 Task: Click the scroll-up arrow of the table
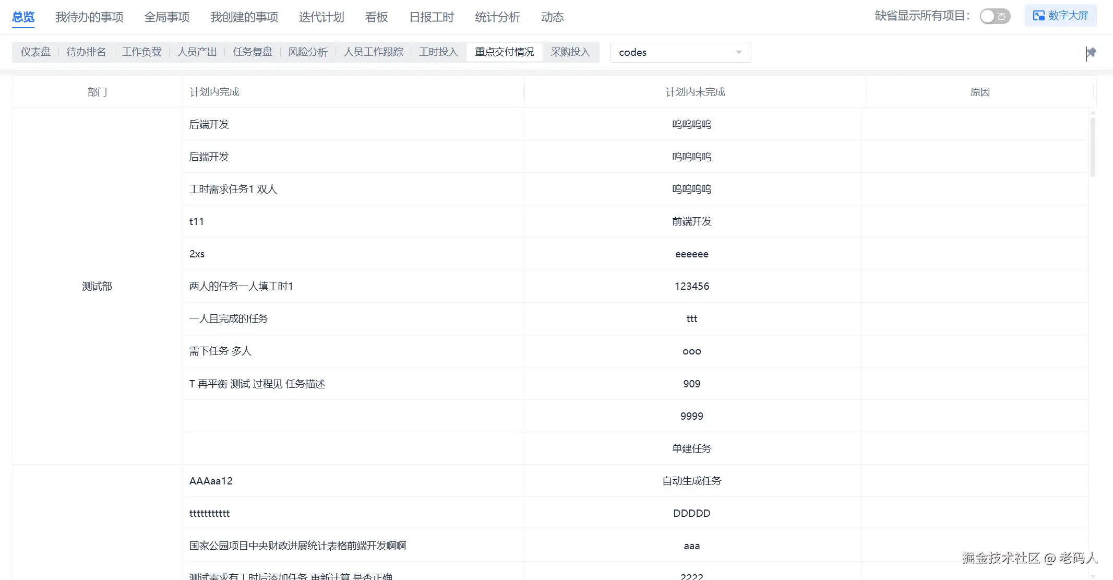click(1093, 112)
